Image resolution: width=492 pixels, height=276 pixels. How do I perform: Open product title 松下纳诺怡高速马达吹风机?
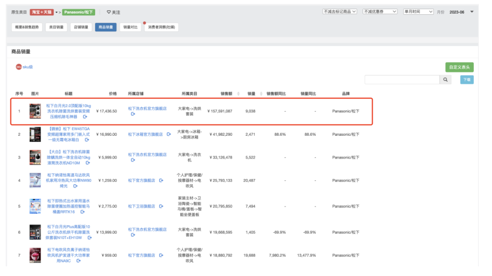[68, 181]
